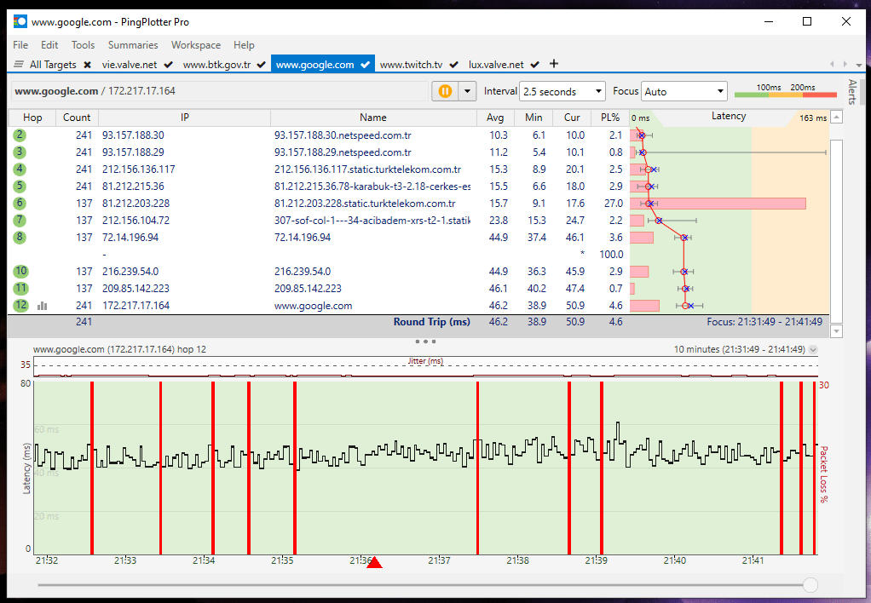Pause the trace with the orange button
The image size is (871, 603).
point(444,91)
